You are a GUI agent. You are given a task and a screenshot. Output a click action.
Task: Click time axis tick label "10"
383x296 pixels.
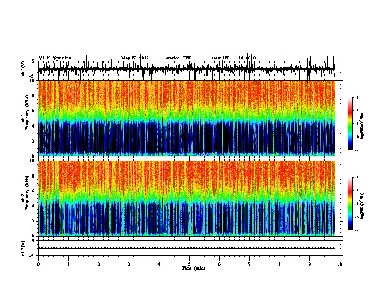tap(340, 264)
